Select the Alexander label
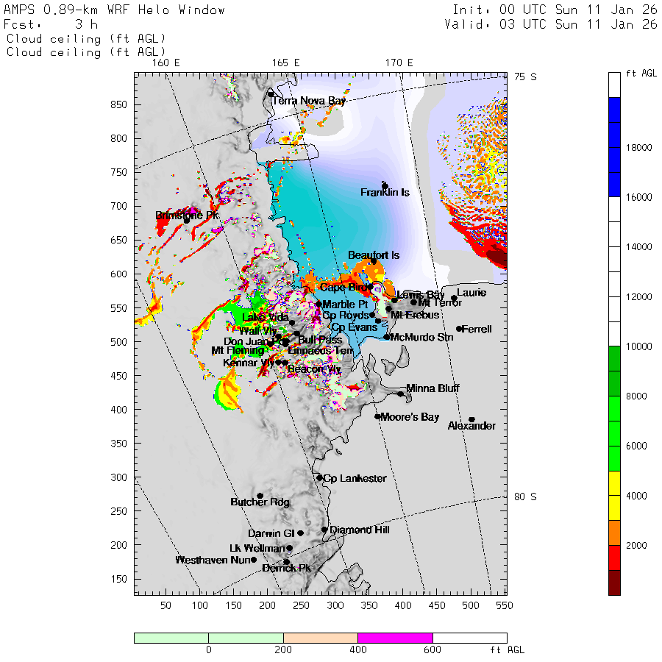Image resolution: width=662 pixels, height=662 pixels. pos(471,426)
